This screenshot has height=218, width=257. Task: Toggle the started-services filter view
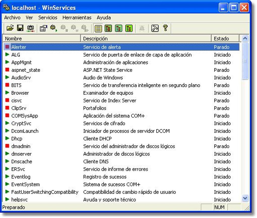(108, 28)
